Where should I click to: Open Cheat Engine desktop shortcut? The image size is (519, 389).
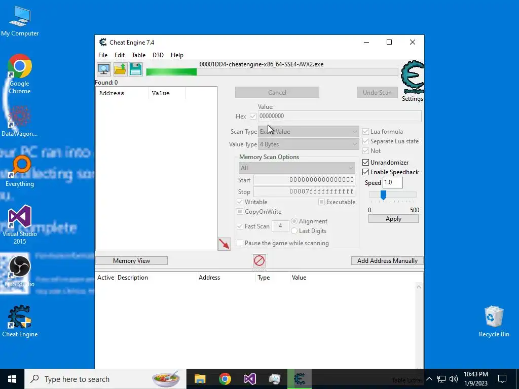coord(20,321)
